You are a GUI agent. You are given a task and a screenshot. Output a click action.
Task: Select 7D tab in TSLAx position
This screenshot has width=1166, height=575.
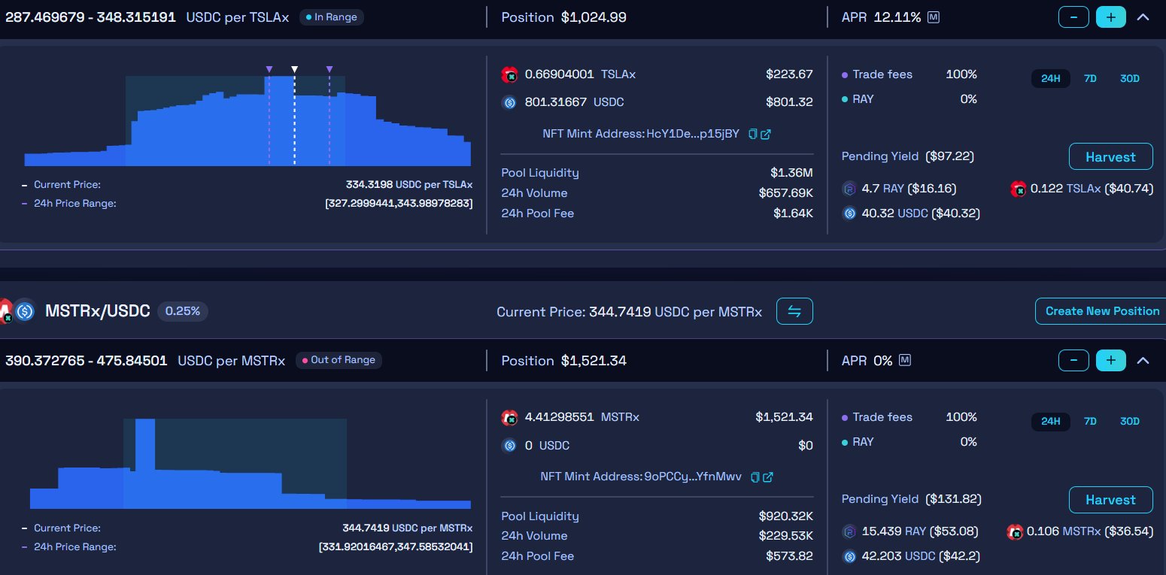(1090, 78)
